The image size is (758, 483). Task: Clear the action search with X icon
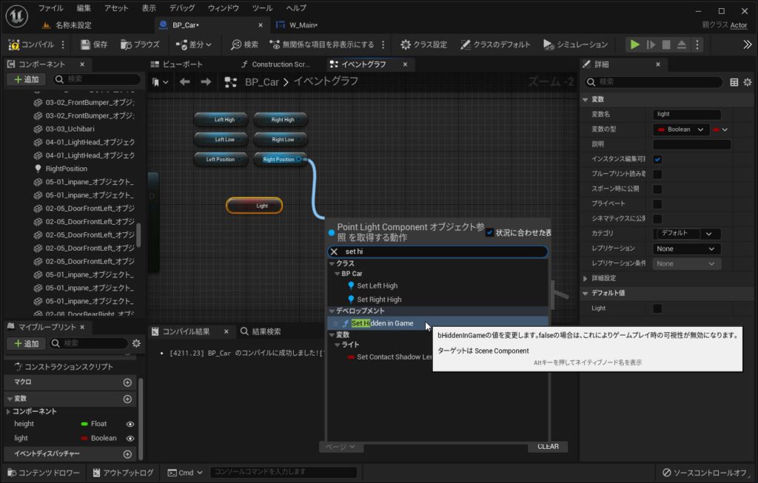[x=334, y=251]
